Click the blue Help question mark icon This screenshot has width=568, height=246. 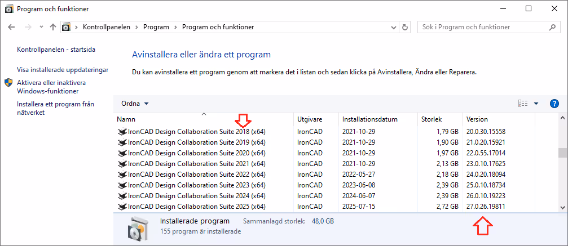tap(554, 104)
